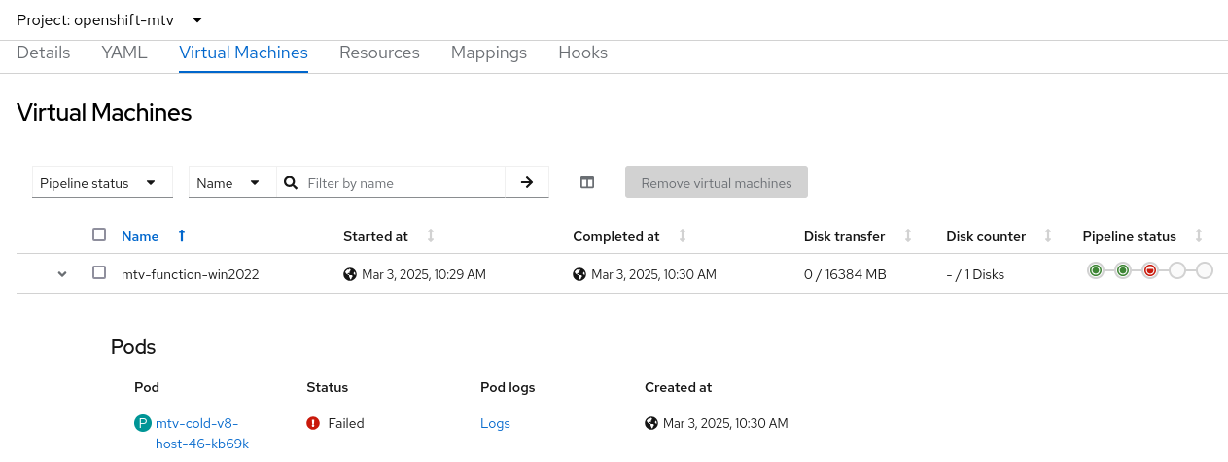Image resolution: width=1228 pixels, height=462 pixels.
Task: Click the first green pipeline step icon
Action: [1096, 270]
